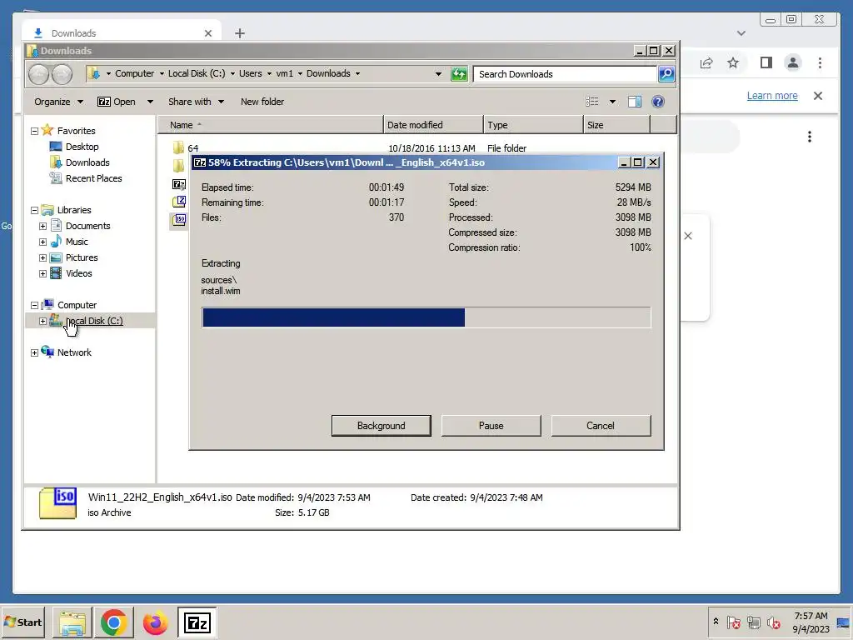Open new tab in Chrome
The image size is (853, 640).
240,33
